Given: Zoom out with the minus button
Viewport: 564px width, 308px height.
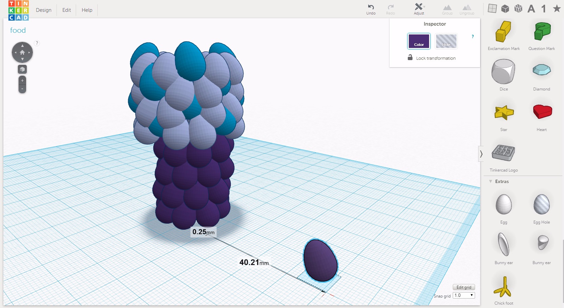Looking at the screenshot, I should 22,89.
